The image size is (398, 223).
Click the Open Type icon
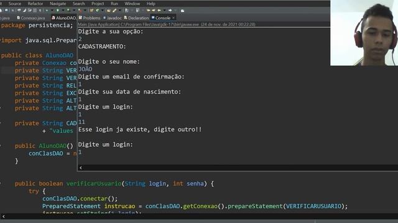[x=109, y=11]
